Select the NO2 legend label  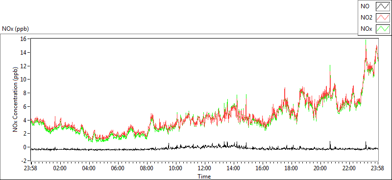[367, 18]
